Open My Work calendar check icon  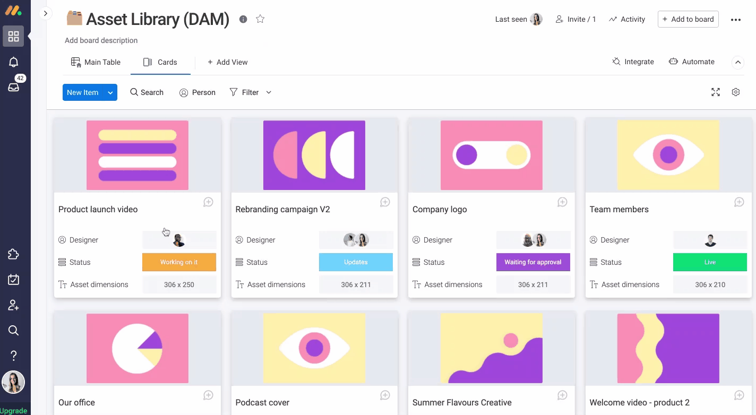click(14, 280)
